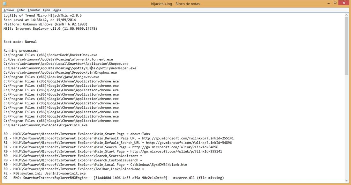Screen dimensions: 351x185
Task: Click the LinksFolderName registry line
Action: 74,169
